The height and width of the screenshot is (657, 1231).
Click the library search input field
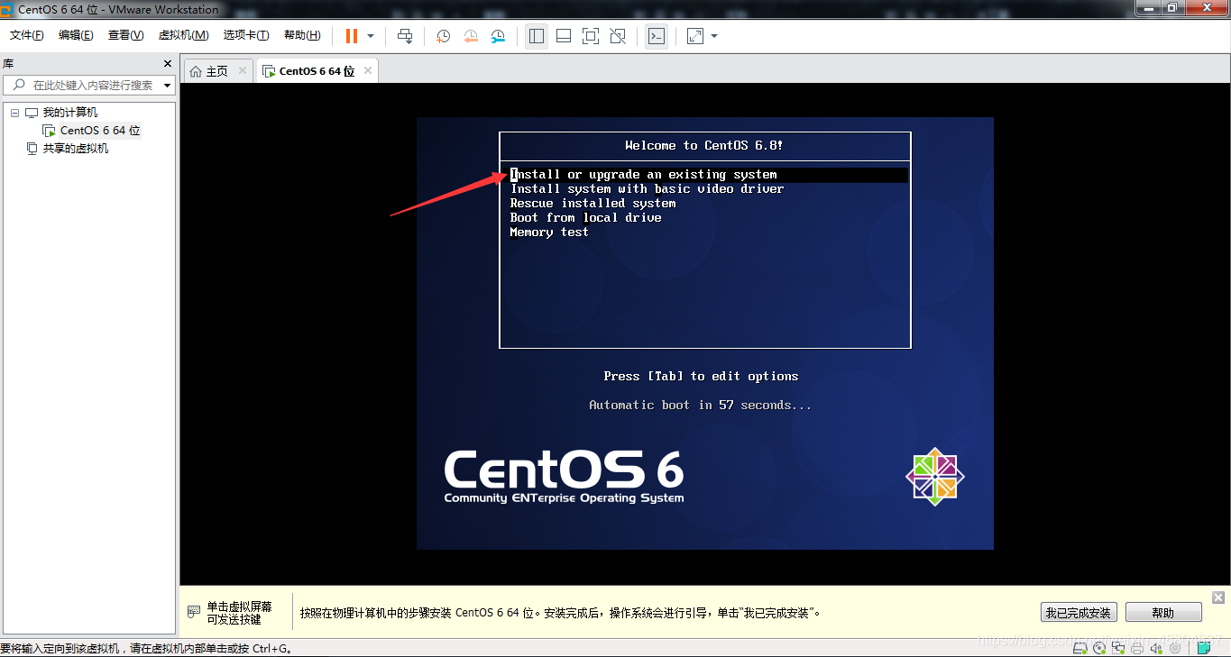(90, 85)
